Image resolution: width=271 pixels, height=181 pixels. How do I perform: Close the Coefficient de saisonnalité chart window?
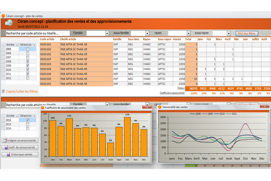(x=145, y=107)
